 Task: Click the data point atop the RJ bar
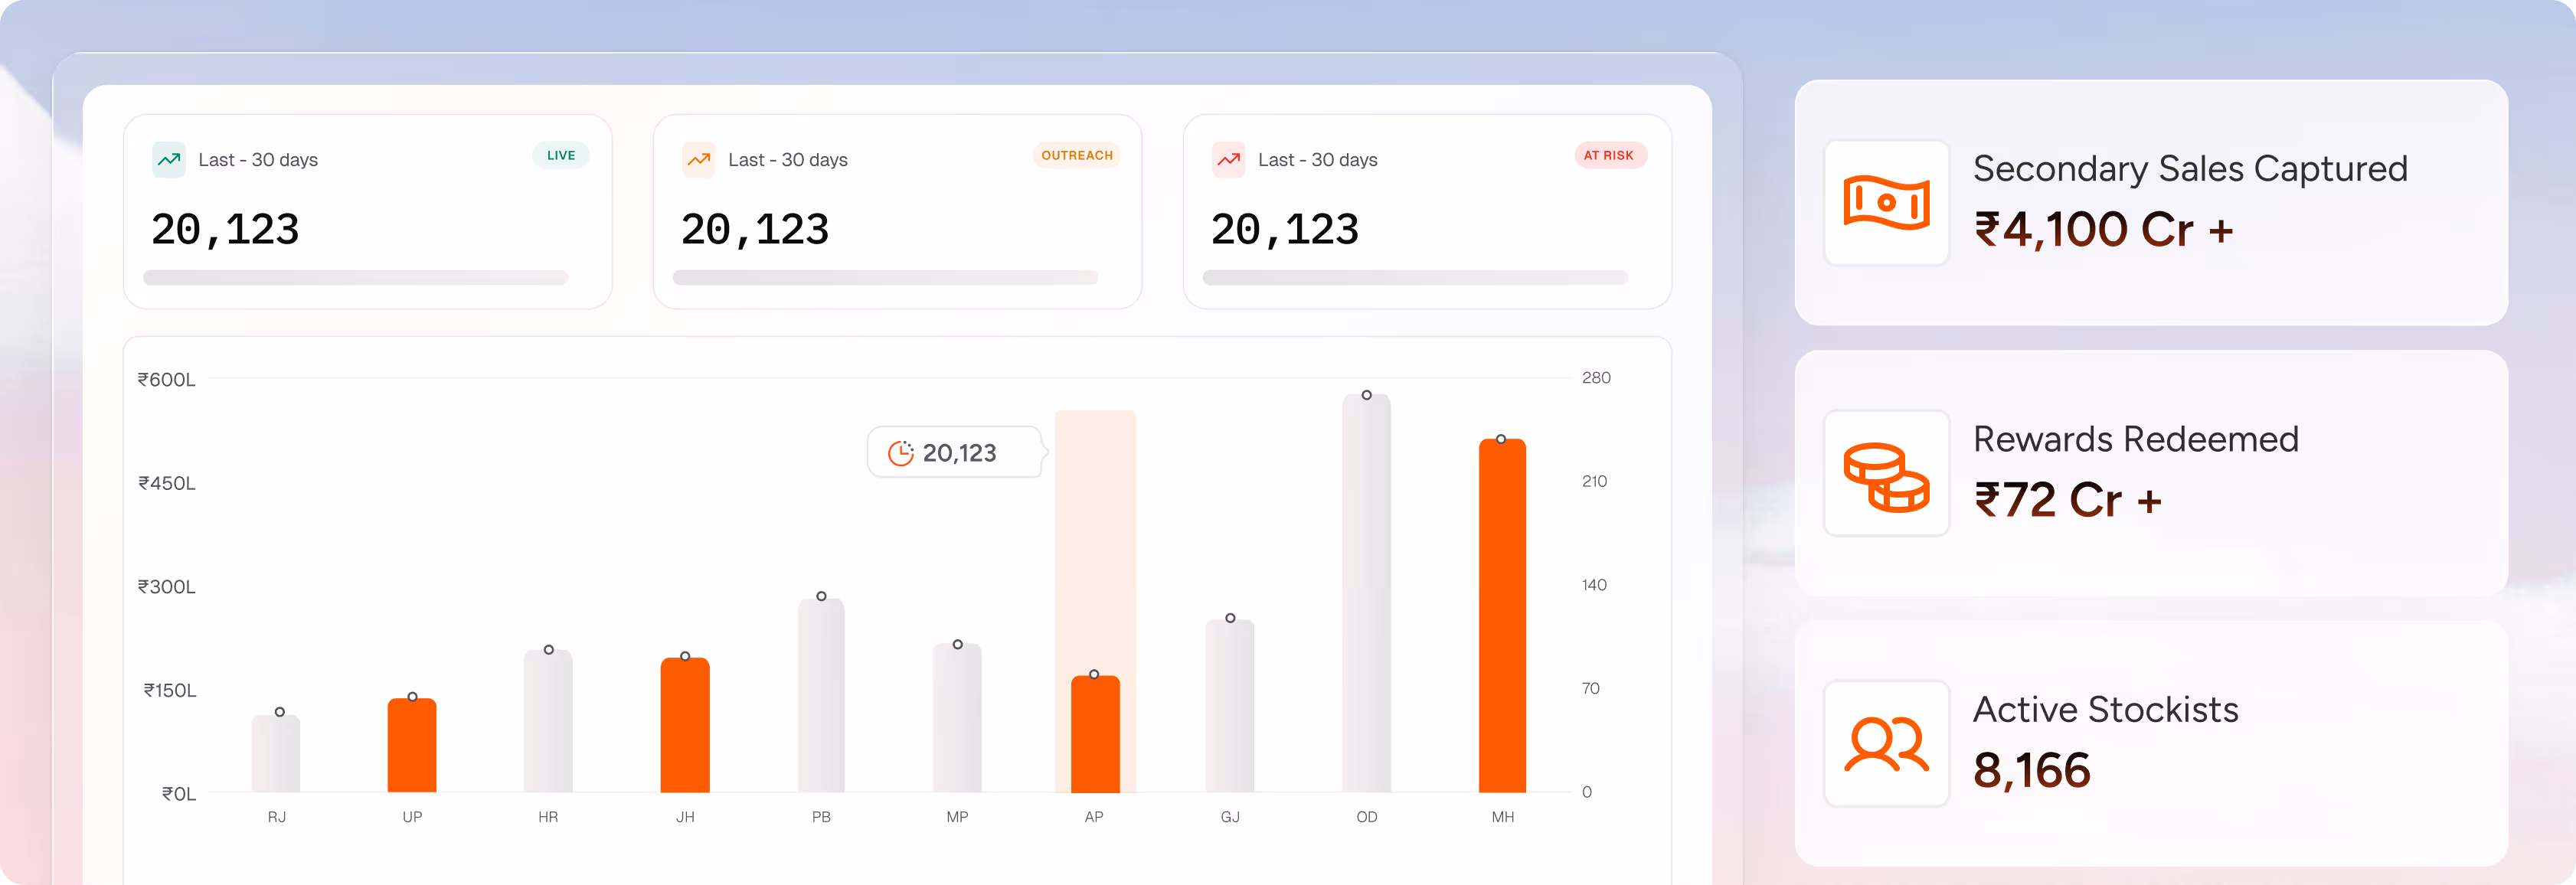pyautogui.click(x=280, y=712)
